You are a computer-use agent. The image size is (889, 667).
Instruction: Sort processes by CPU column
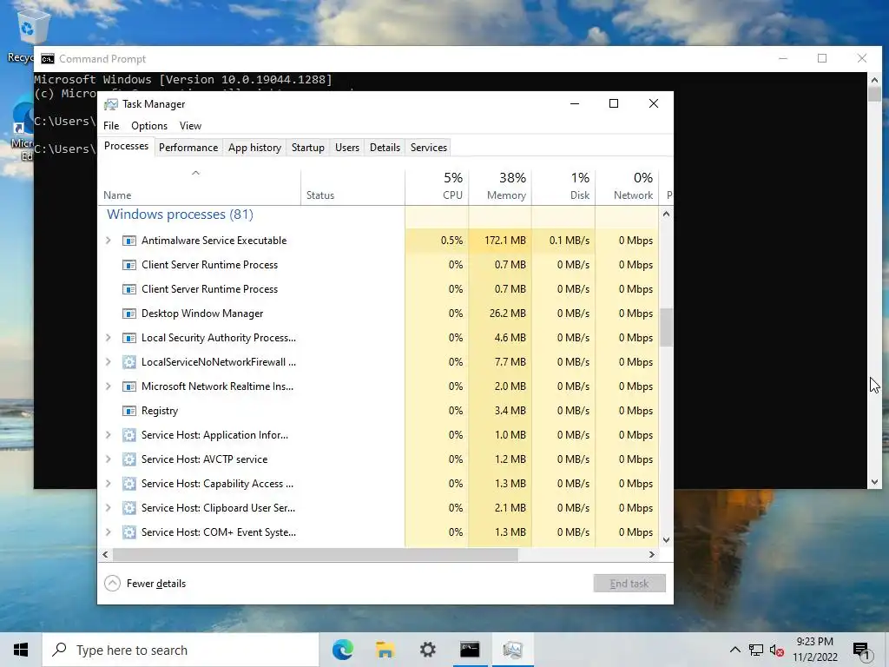pyautogui.click(x=438, y=187)
